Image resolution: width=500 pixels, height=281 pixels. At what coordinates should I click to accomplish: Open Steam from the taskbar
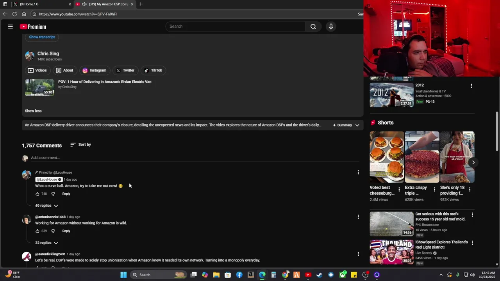(x=320, y=275)
